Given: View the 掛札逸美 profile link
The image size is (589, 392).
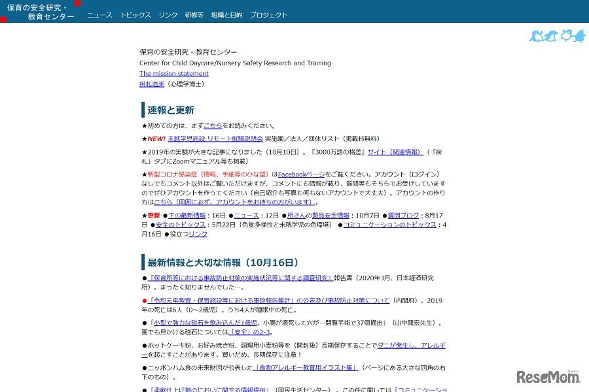Looking at the screenshot, I should click(x=151, y=84).
